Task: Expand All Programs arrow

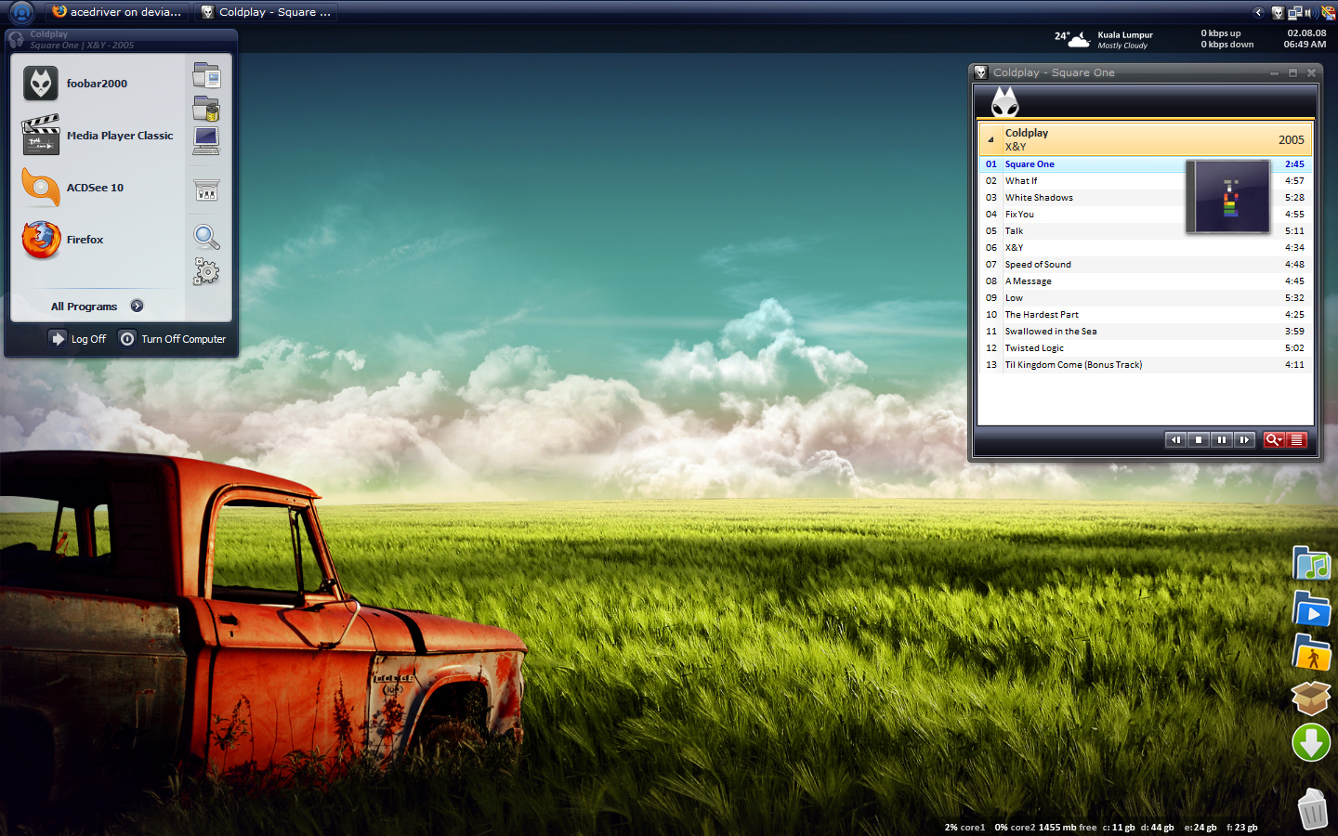Action: (137, 306)
